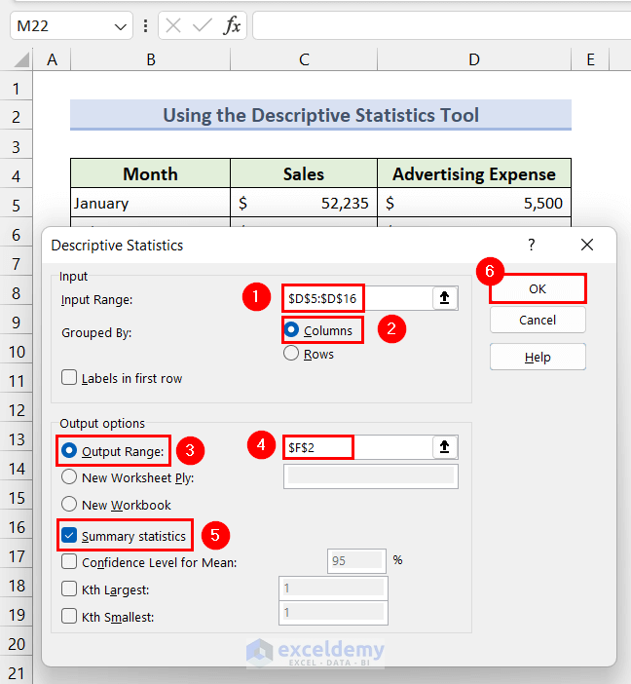Select the Rows radio button
Viewport: 631px width, 684px height.
point(291,354)
